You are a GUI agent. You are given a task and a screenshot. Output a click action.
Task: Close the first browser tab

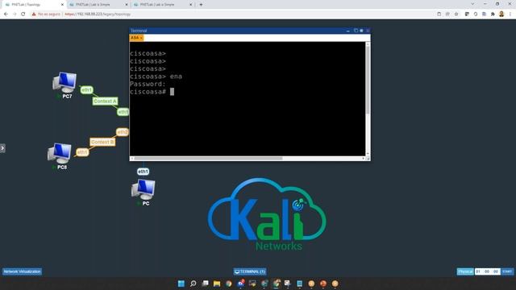coord(62,5)
